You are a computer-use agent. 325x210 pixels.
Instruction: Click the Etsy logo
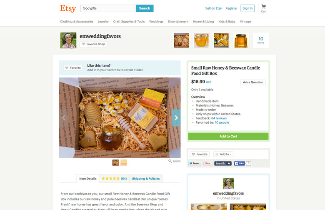click(68, 8)
